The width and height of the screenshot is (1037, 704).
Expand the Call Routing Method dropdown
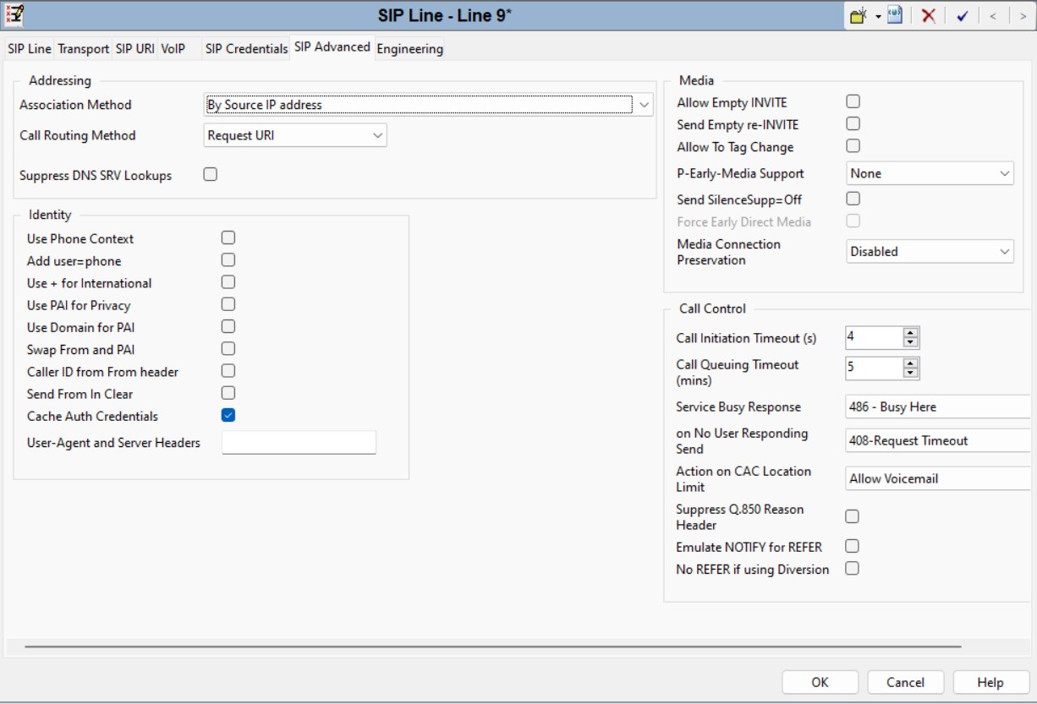[377, 135]
